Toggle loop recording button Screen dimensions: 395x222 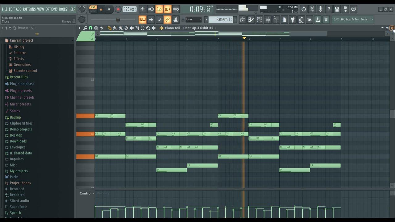coord(176,9)
